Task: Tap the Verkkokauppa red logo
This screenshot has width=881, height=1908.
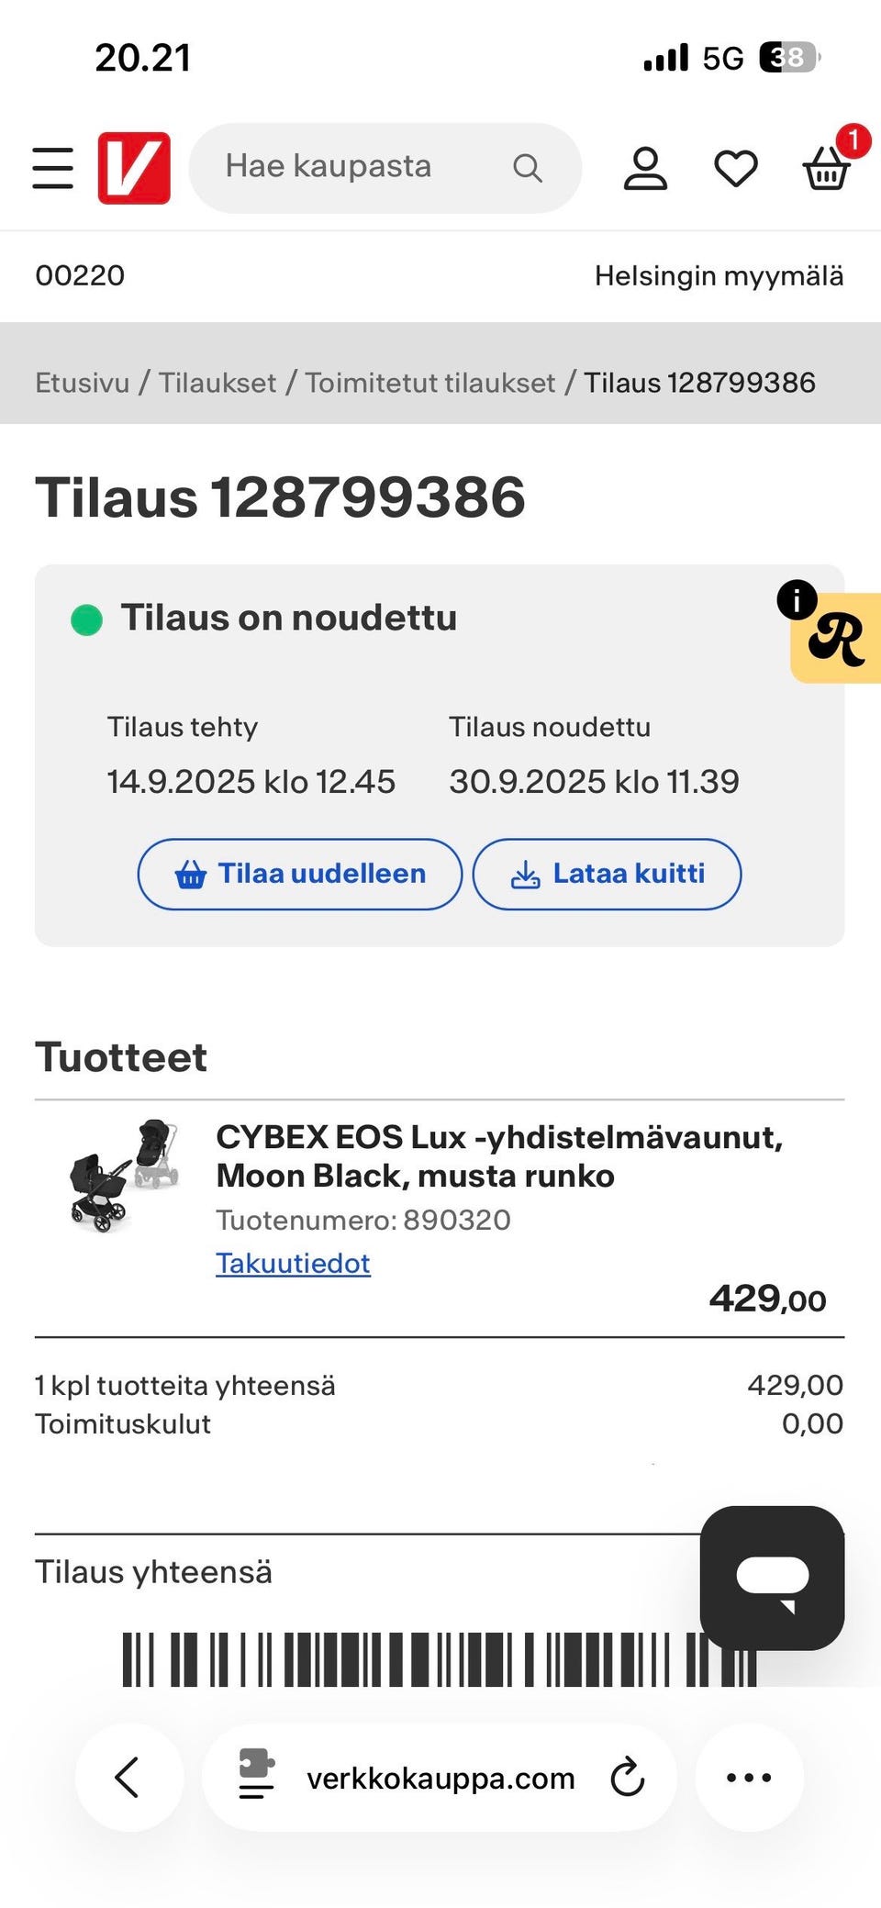Action: [134, 168]
